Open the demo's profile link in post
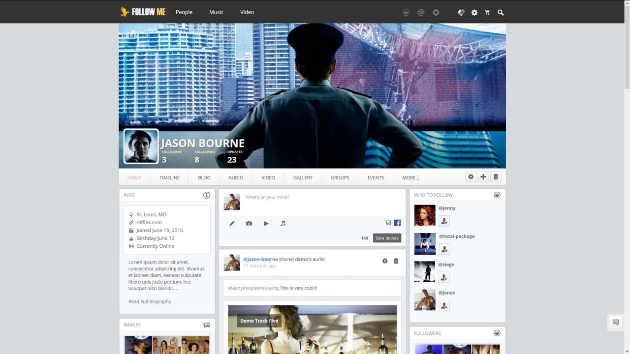 pyautogui.click(x=303, y=259)
